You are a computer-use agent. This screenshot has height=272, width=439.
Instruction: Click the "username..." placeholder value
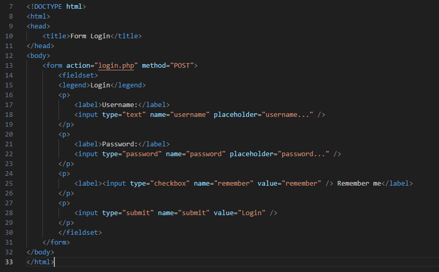click(x=287, y=115)
